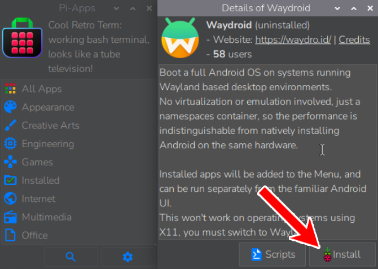
Task: Open Creative Arts brush icon
Action: tap(10, 125)
